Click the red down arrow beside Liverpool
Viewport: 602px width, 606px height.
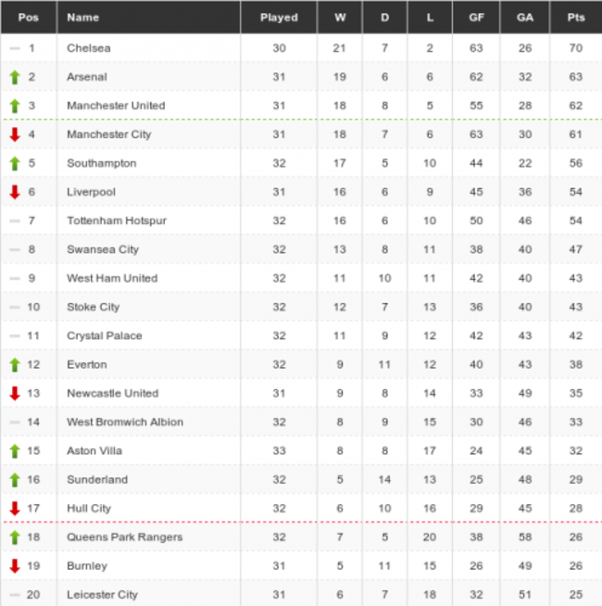pos(14,193)
